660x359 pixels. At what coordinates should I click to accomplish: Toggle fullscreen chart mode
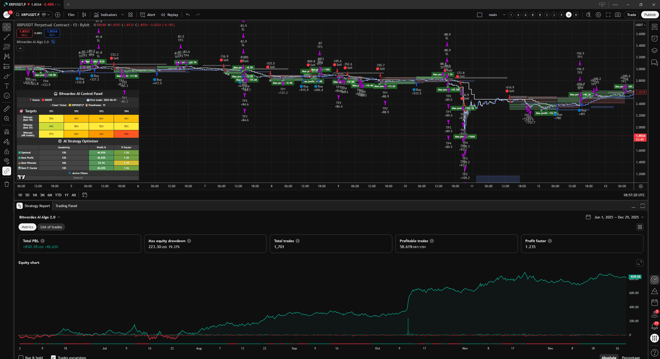(x=608, y=15)
